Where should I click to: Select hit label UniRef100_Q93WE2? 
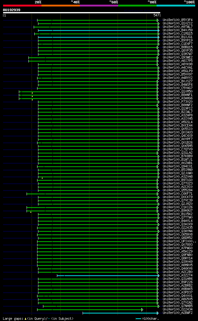coord(178,58)
